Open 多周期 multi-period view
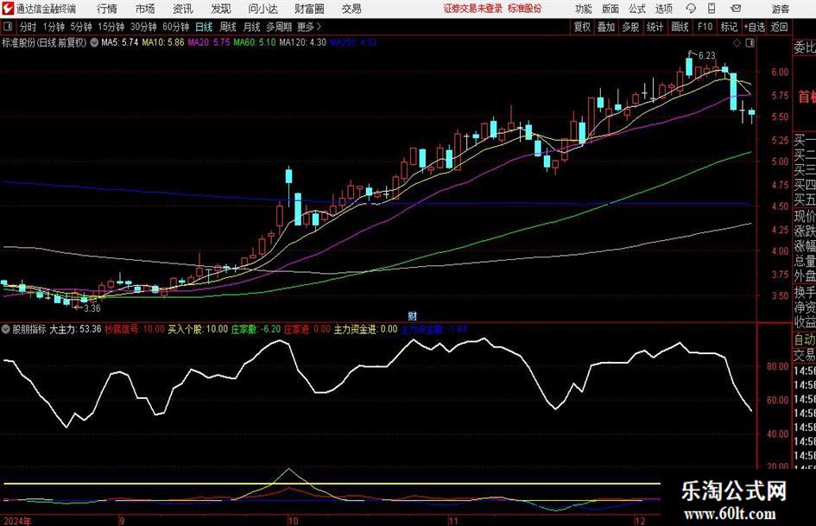The width and height of the screenshot is (816, 526). [279, 27]
